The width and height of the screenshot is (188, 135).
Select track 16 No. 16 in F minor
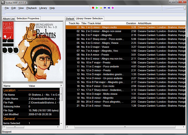125,86
